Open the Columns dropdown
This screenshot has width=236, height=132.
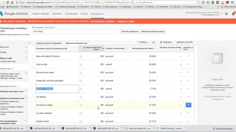coord(143,42)
